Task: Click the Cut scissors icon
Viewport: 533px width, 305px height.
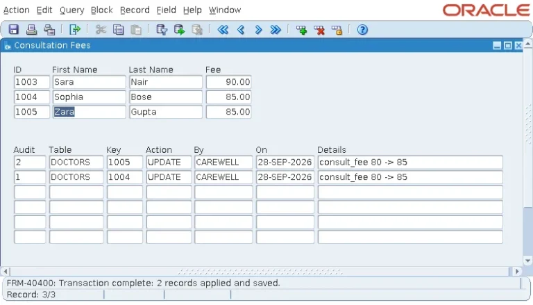Action: click(x=101, y=30)
